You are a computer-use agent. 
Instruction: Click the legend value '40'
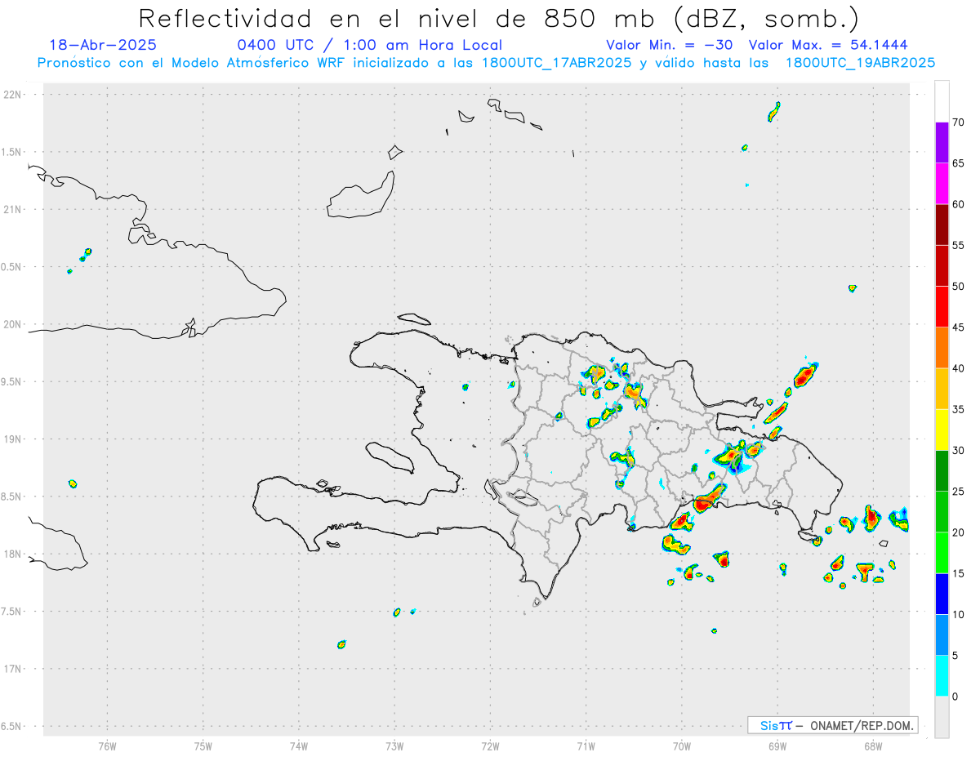(958, 368)
